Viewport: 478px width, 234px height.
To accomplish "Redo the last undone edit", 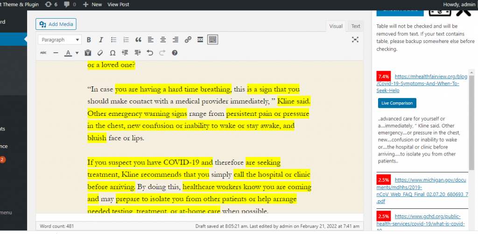I will 162,53.
